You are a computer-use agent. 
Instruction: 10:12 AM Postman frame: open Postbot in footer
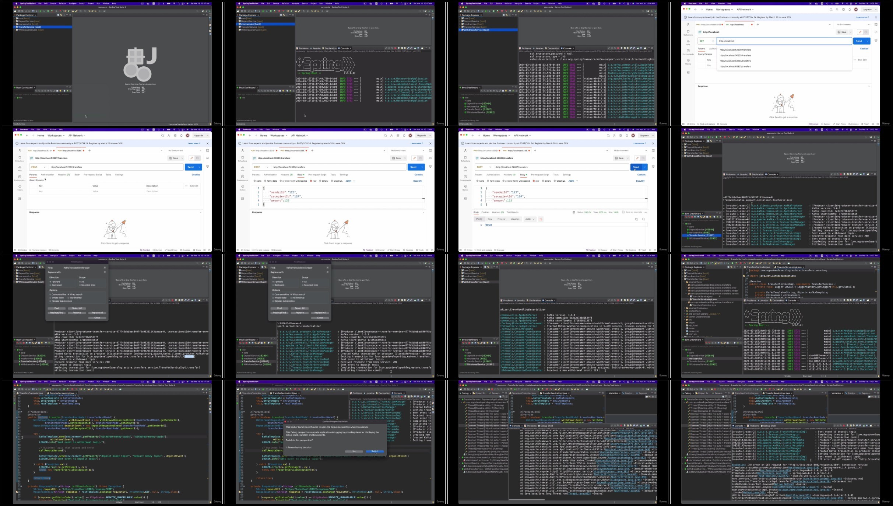click(591, 250)
